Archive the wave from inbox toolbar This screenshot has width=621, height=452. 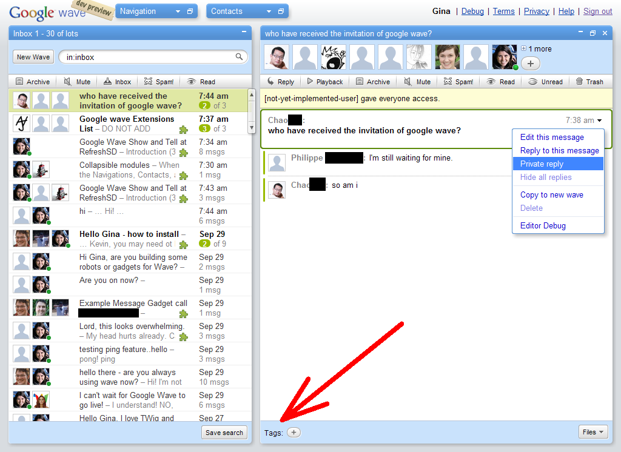33,82
